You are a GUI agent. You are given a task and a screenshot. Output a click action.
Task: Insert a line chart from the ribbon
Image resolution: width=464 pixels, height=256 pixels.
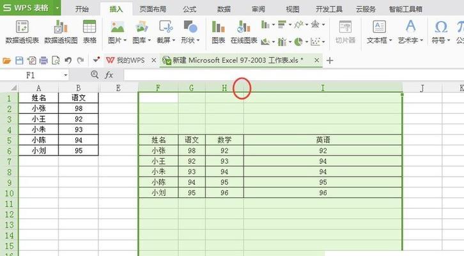(298, 24)
